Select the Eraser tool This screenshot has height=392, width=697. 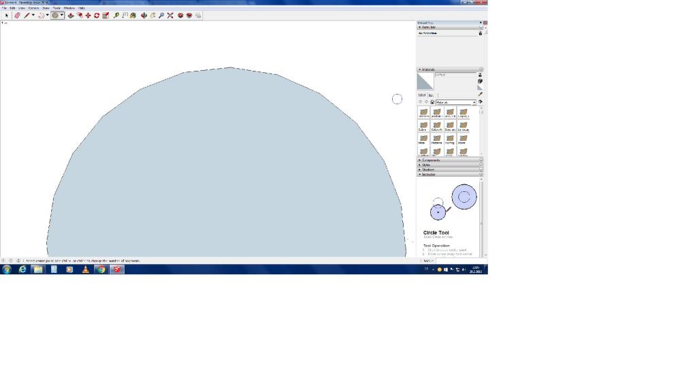(17, 15)
